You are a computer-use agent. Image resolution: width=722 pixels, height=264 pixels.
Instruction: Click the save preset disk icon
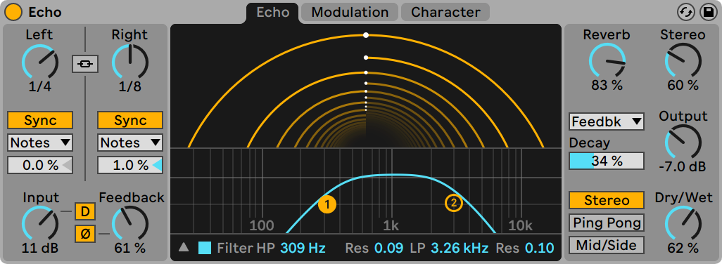click(708, 13)
